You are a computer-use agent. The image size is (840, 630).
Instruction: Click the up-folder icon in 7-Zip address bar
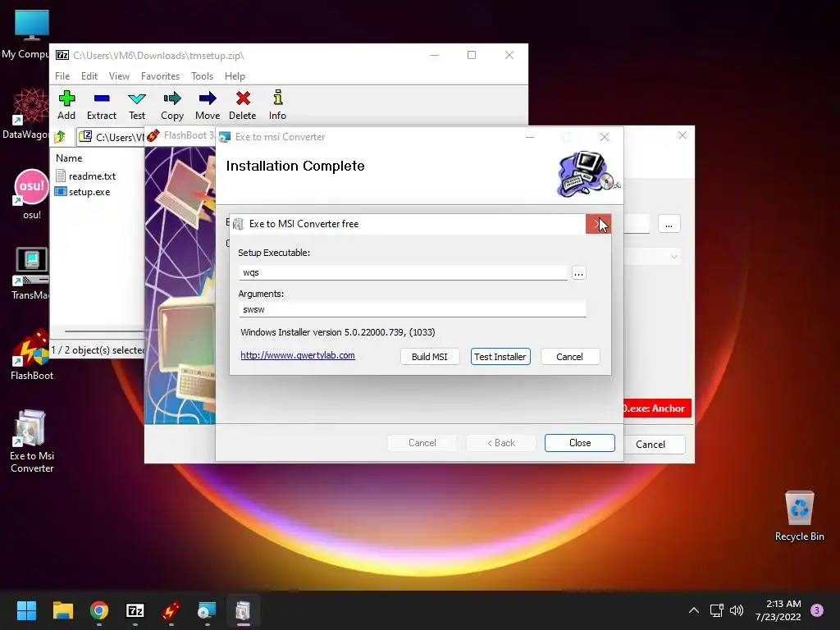(60, 137)
